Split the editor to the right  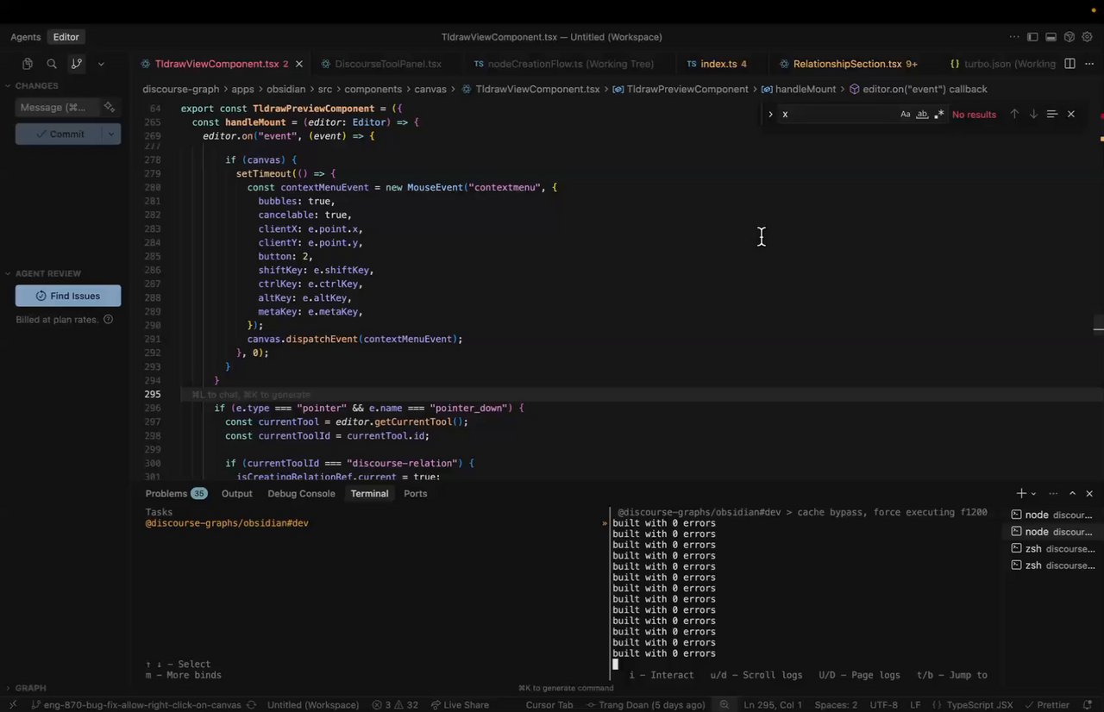[1069, 64]
